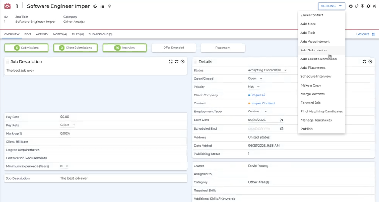The image size is (379, 202).
Task: Remove the Job Description card
Action: click(x=183, y=62)
